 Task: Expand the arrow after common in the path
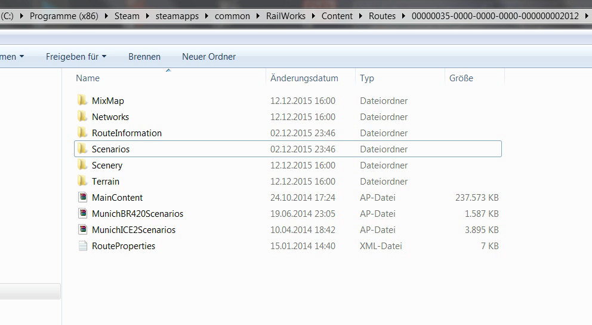coord(258,16)
